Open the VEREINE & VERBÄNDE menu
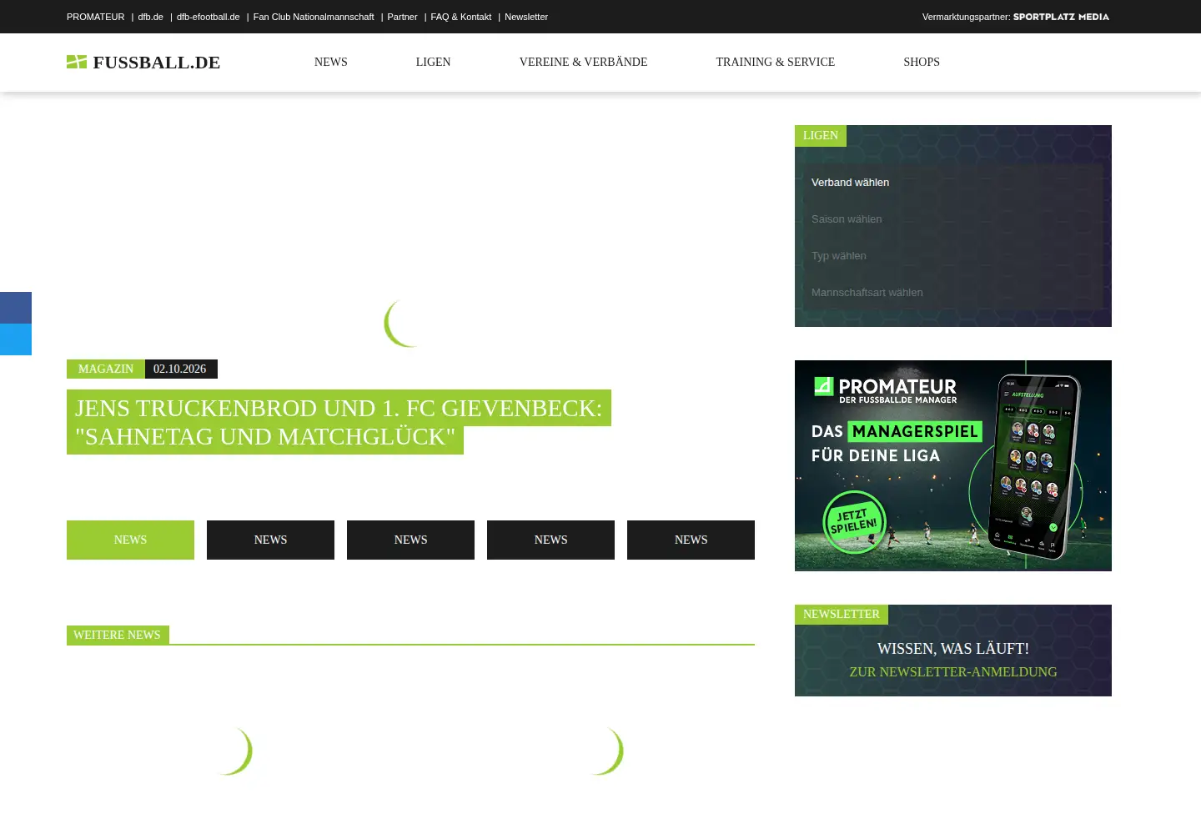The image size is (1201, 834). click(x=583, y=62)
